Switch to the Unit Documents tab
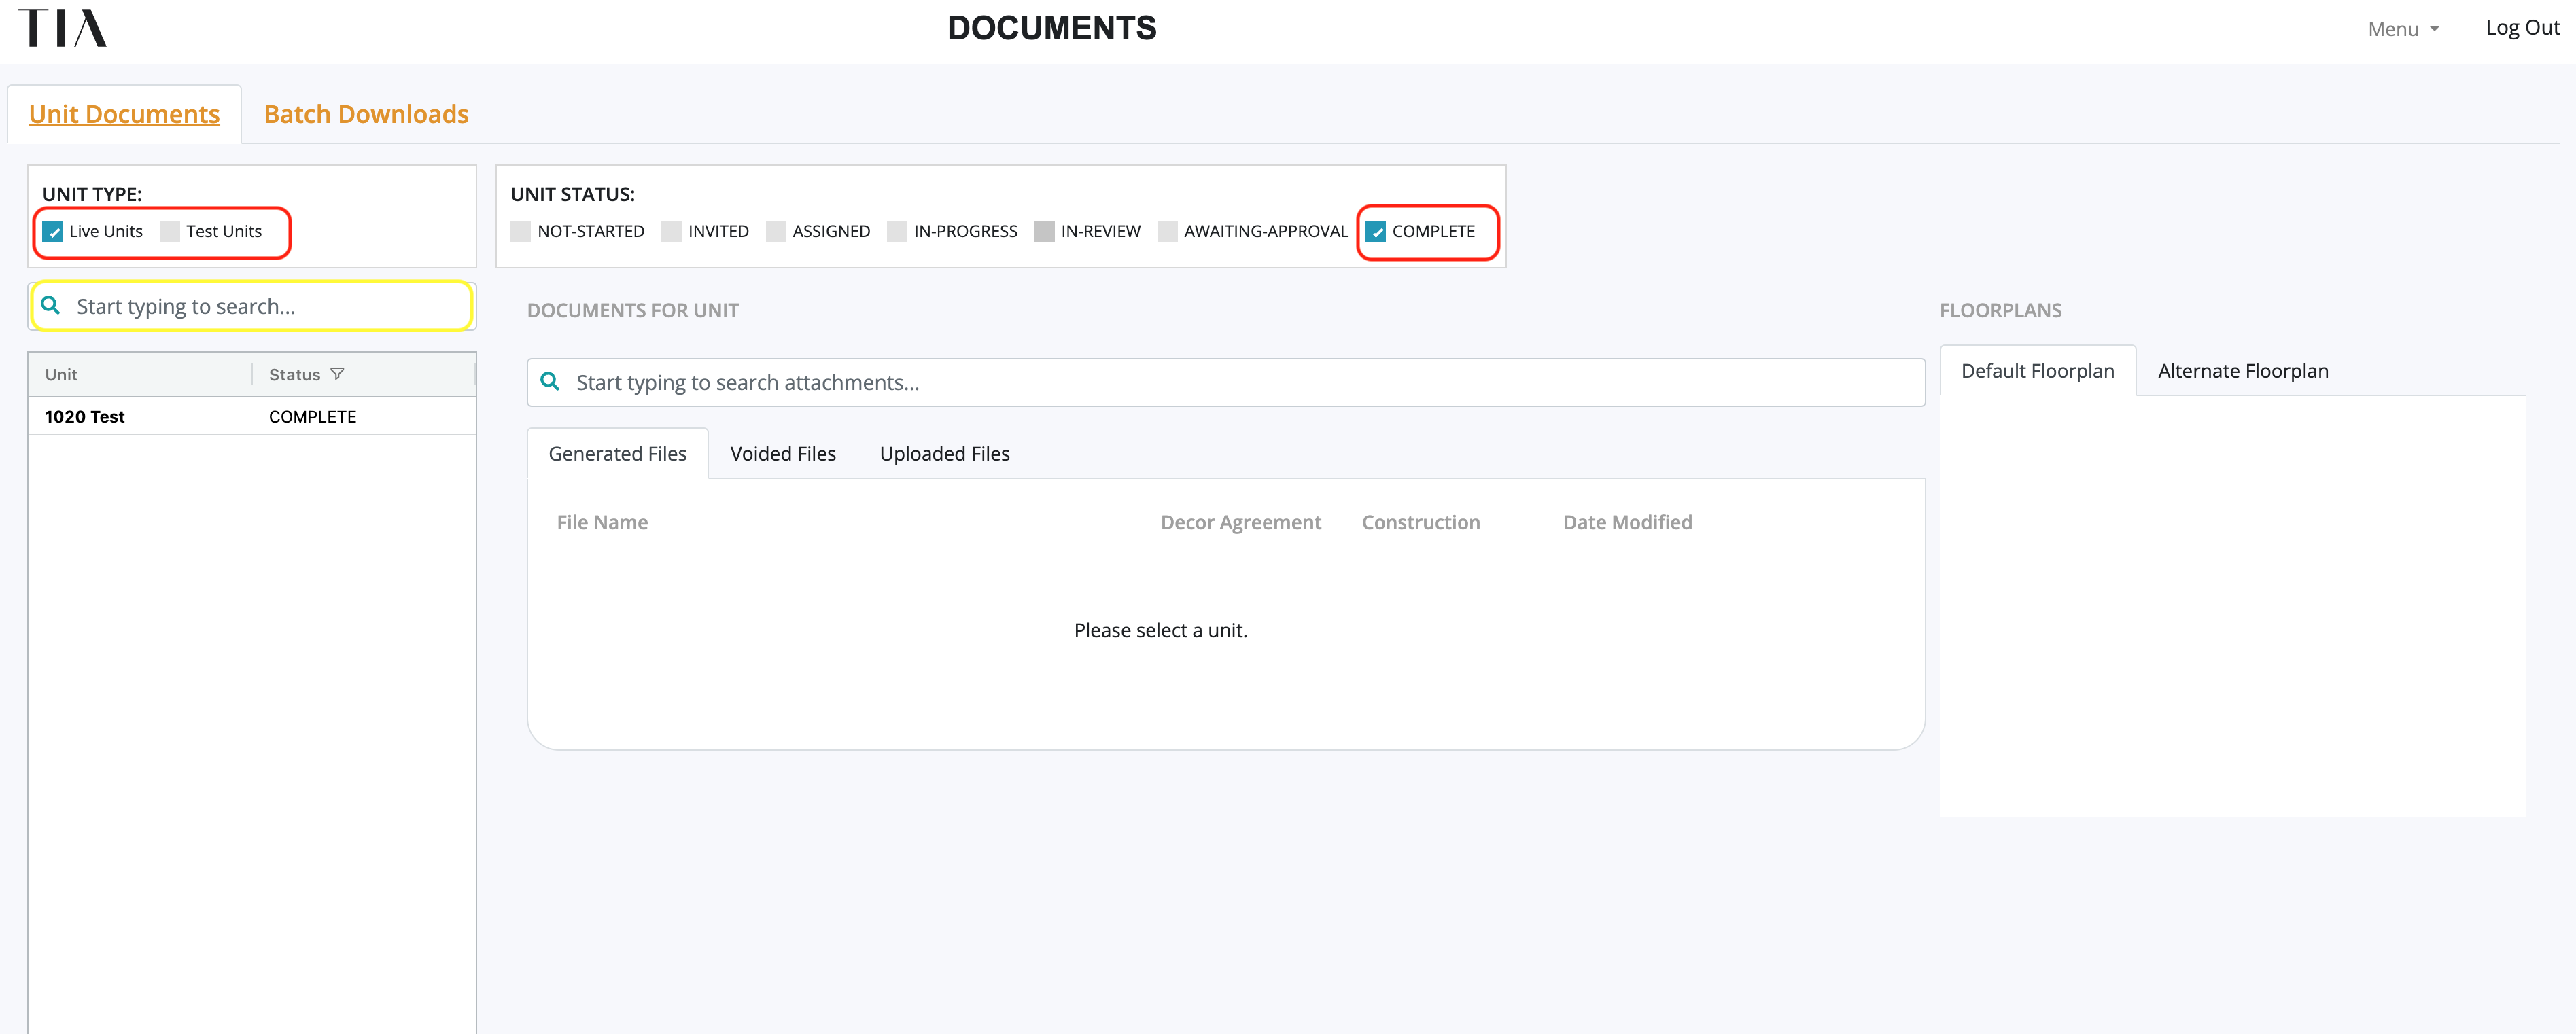 124,114
